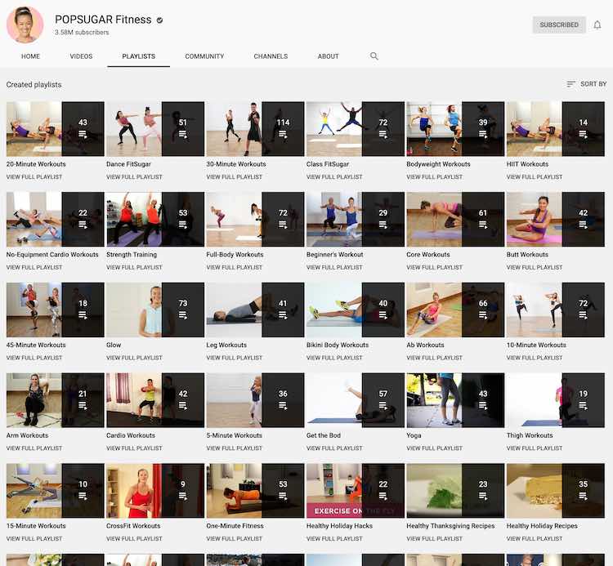Click playlist queue icon on 10-Minute Workouts
Screen dimensions: 613x566
coord(584,315)
